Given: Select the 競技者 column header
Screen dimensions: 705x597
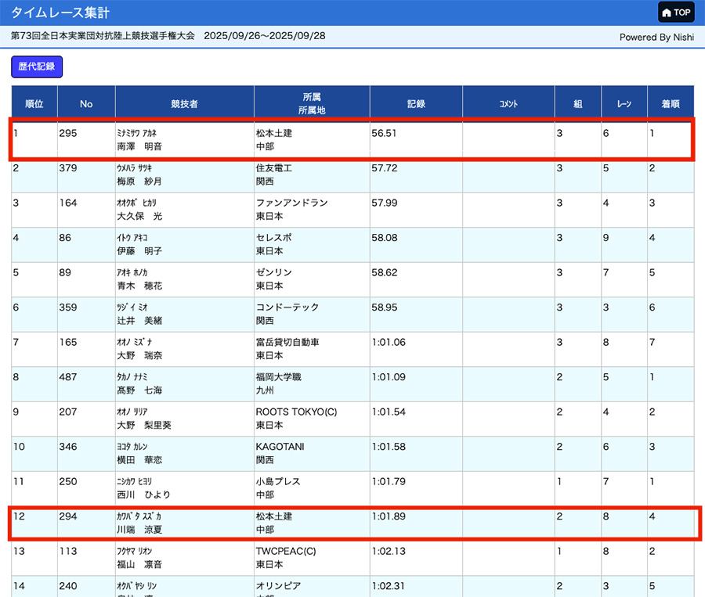Looking at the screenshot, I should point(184,103).
